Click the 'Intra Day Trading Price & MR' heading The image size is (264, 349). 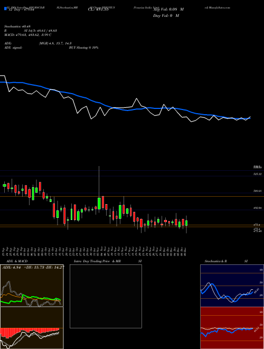97,261
